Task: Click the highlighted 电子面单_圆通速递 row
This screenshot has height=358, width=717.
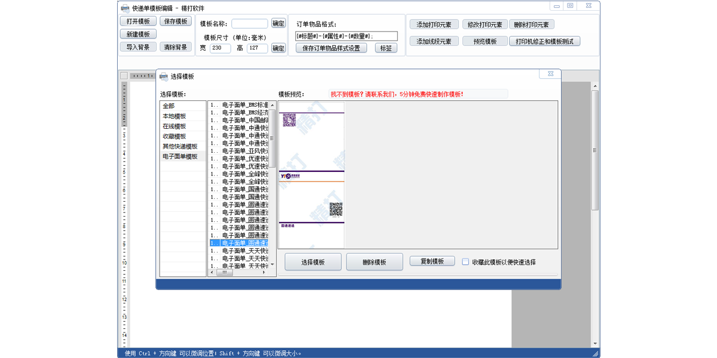Action: point(238,243)
